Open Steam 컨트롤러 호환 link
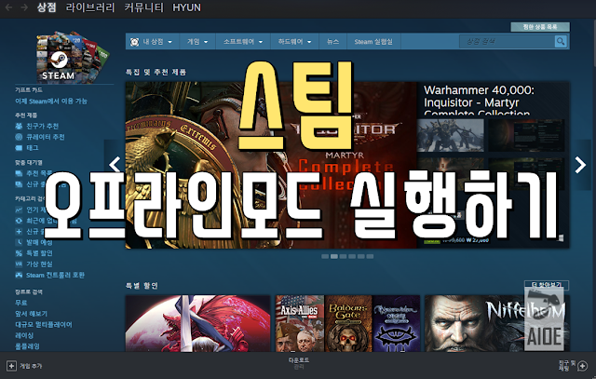The image size is (596, 379). pyautogui.click(x=55, y=275)
